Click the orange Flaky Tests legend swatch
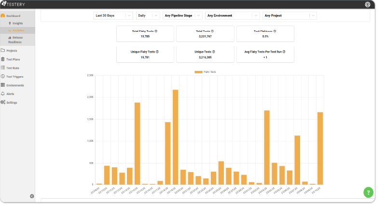 [198, 72]
